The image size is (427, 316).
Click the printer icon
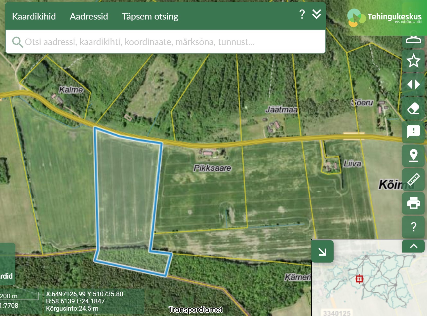pos(413,203)
